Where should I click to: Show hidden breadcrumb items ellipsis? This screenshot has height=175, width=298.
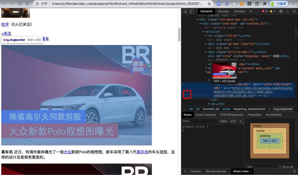[184, 109]
